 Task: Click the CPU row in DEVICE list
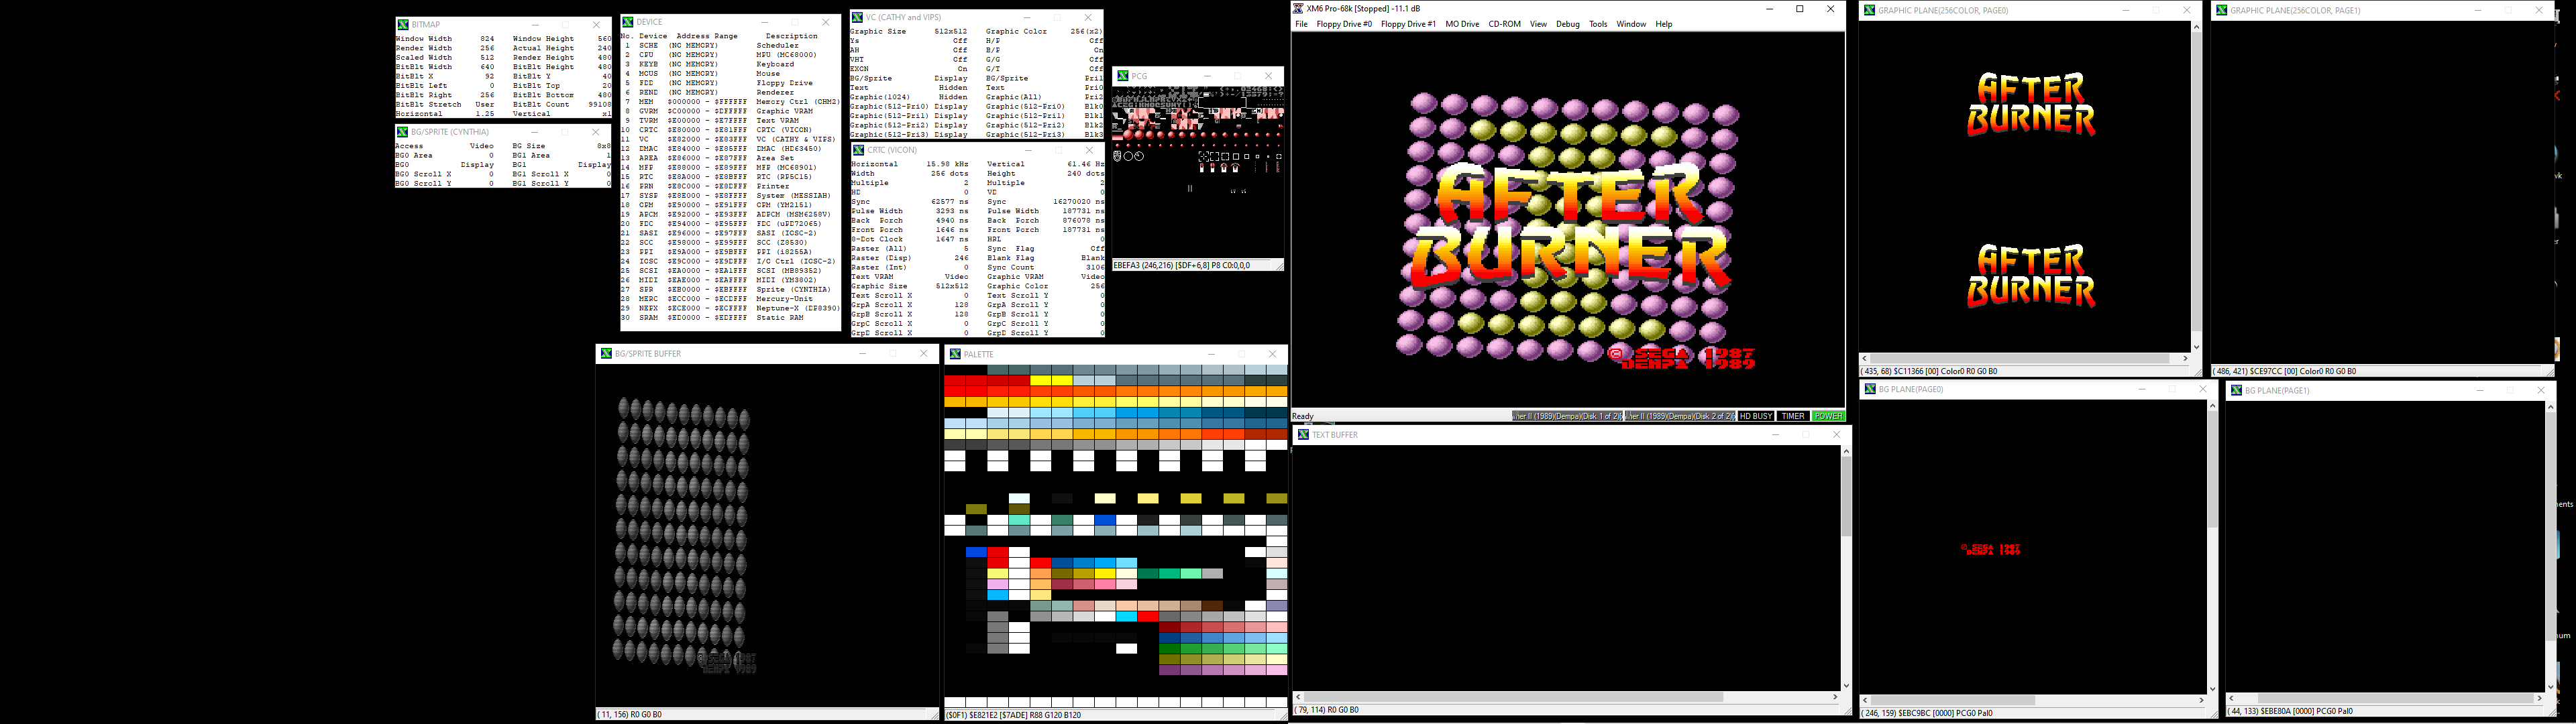tap(731, 55)
